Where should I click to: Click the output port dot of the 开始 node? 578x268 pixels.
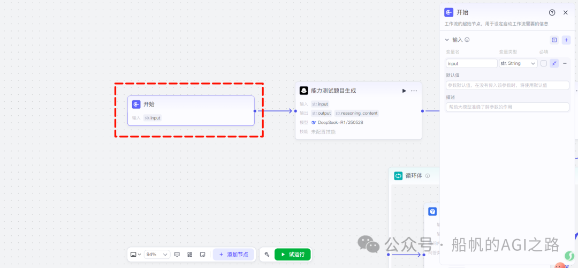coord(255,111)
